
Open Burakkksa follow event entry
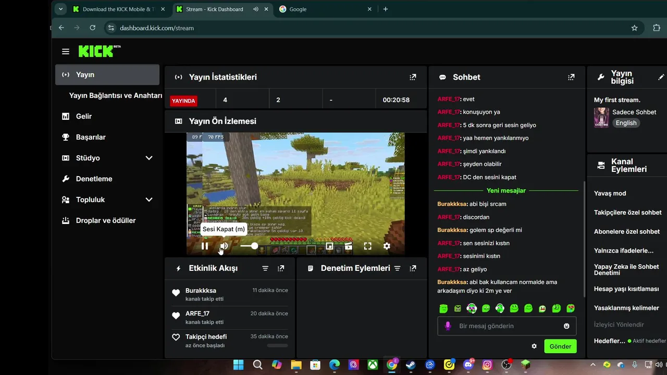230,294
